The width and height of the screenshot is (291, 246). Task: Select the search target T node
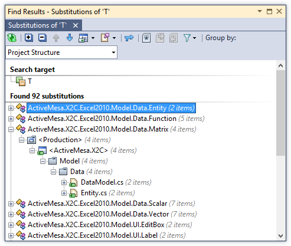click(x=30, y=81)
